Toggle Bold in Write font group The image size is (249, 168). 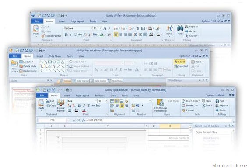pyautogui.click(x=66, y=34)
